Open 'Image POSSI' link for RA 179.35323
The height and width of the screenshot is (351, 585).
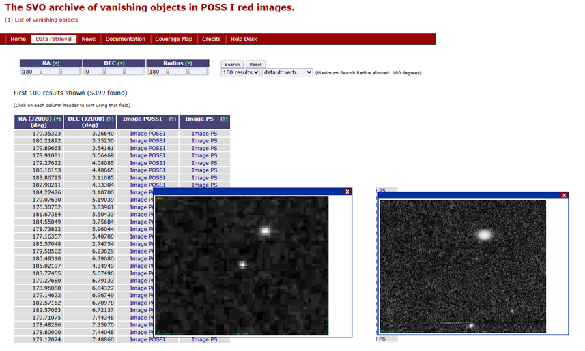(x=147, y=134)
